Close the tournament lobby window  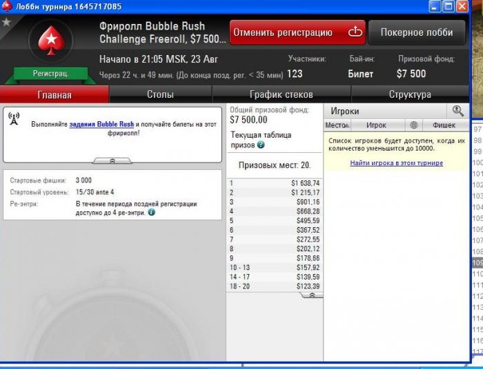click(x=462, y=6)
